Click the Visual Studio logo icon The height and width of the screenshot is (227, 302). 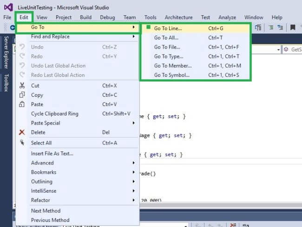click(x=8, y=7)
